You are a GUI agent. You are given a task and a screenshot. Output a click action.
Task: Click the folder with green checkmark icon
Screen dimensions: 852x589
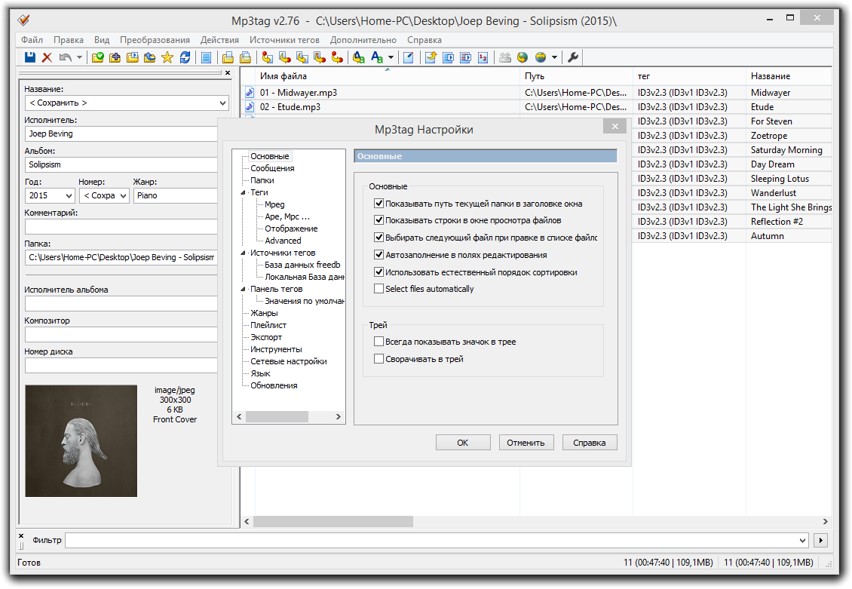[x=98, y=57]
